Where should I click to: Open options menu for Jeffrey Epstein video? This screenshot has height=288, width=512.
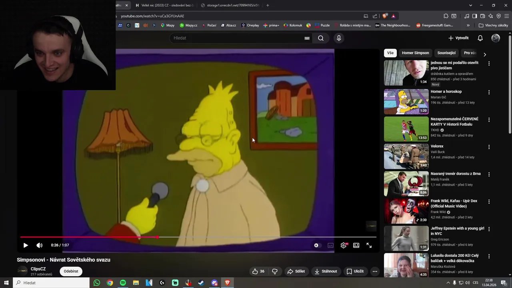[x=489, y=229]
